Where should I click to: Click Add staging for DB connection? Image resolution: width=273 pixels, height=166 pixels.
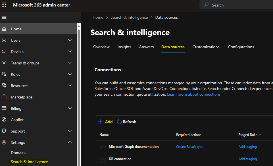tap(248, 159)
